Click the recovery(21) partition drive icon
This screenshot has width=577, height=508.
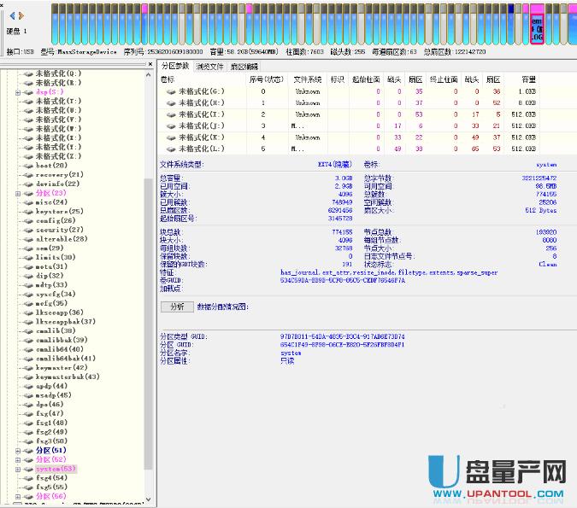(x=28, y=175)
